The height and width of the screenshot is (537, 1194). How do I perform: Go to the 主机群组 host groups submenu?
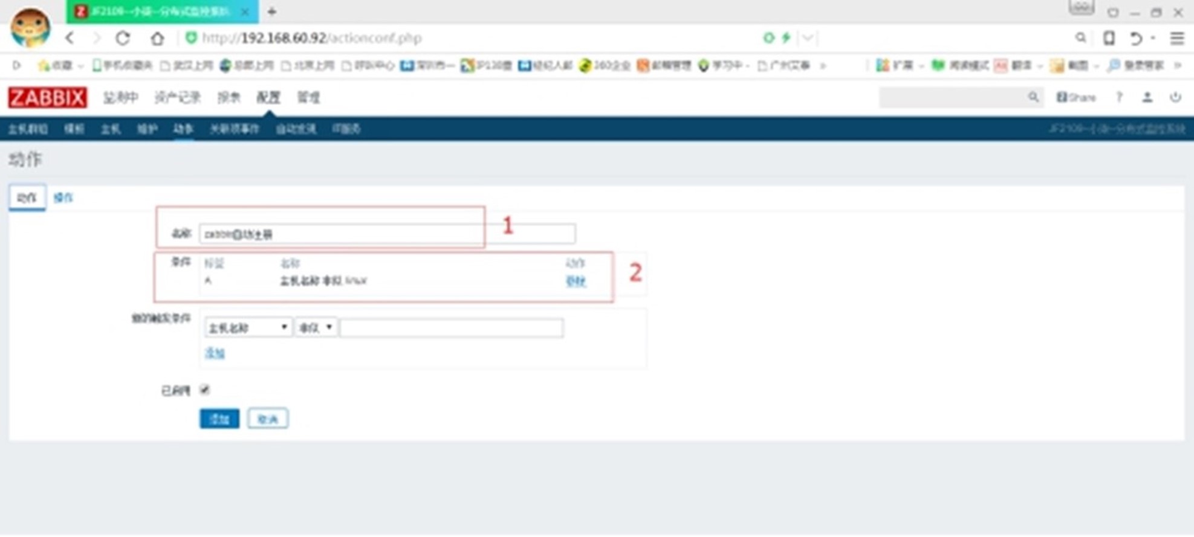click(28, 129)
